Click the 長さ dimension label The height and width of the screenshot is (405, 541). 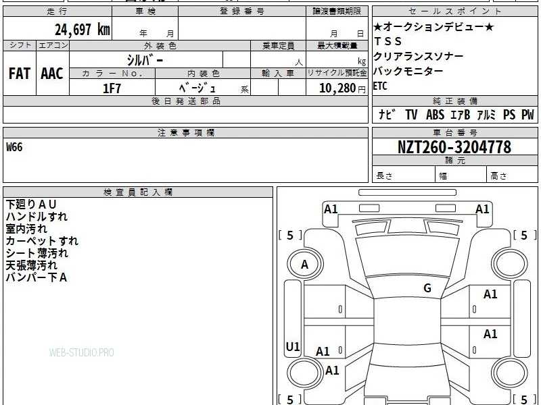[384, 176]
